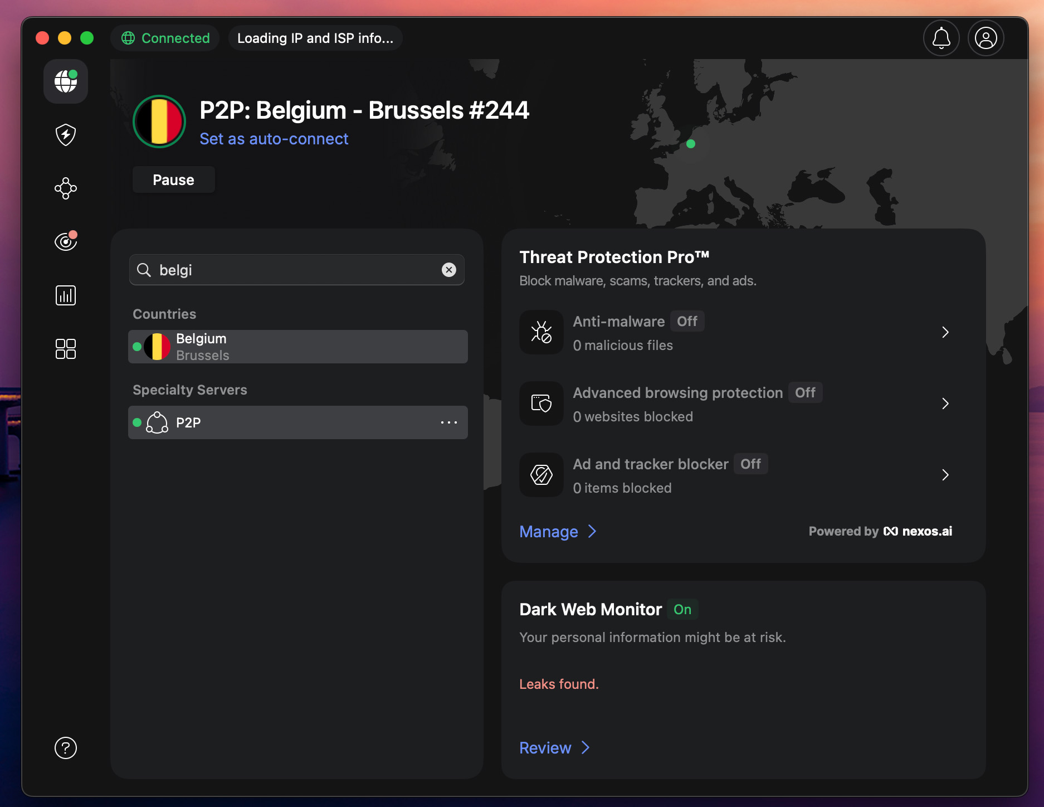1044x807 pixels.
Task: Open Dark Web Monitor eye icon in sidebar
Action: tap(65, 241)
